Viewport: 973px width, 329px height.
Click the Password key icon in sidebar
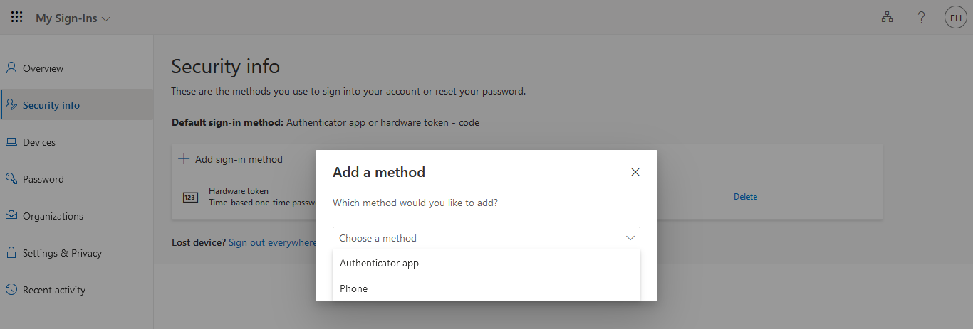coord(11,179)
